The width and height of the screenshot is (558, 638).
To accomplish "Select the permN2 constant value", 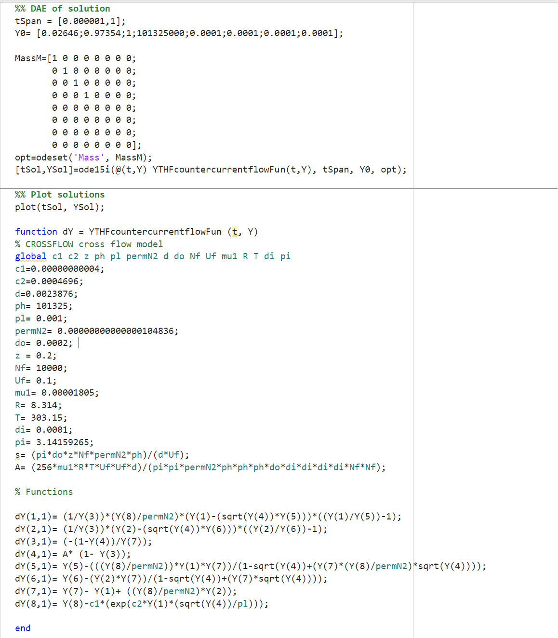I will pyautogui.click(x=116, y=331).
